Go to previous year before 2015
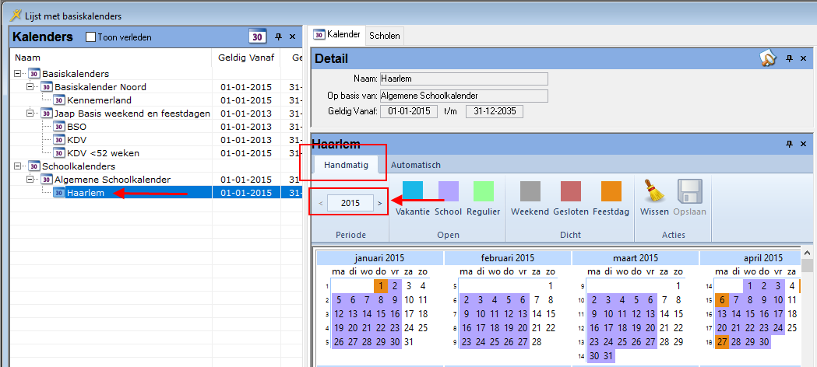This screenshot has height=367, width=817. click(321, 203)
